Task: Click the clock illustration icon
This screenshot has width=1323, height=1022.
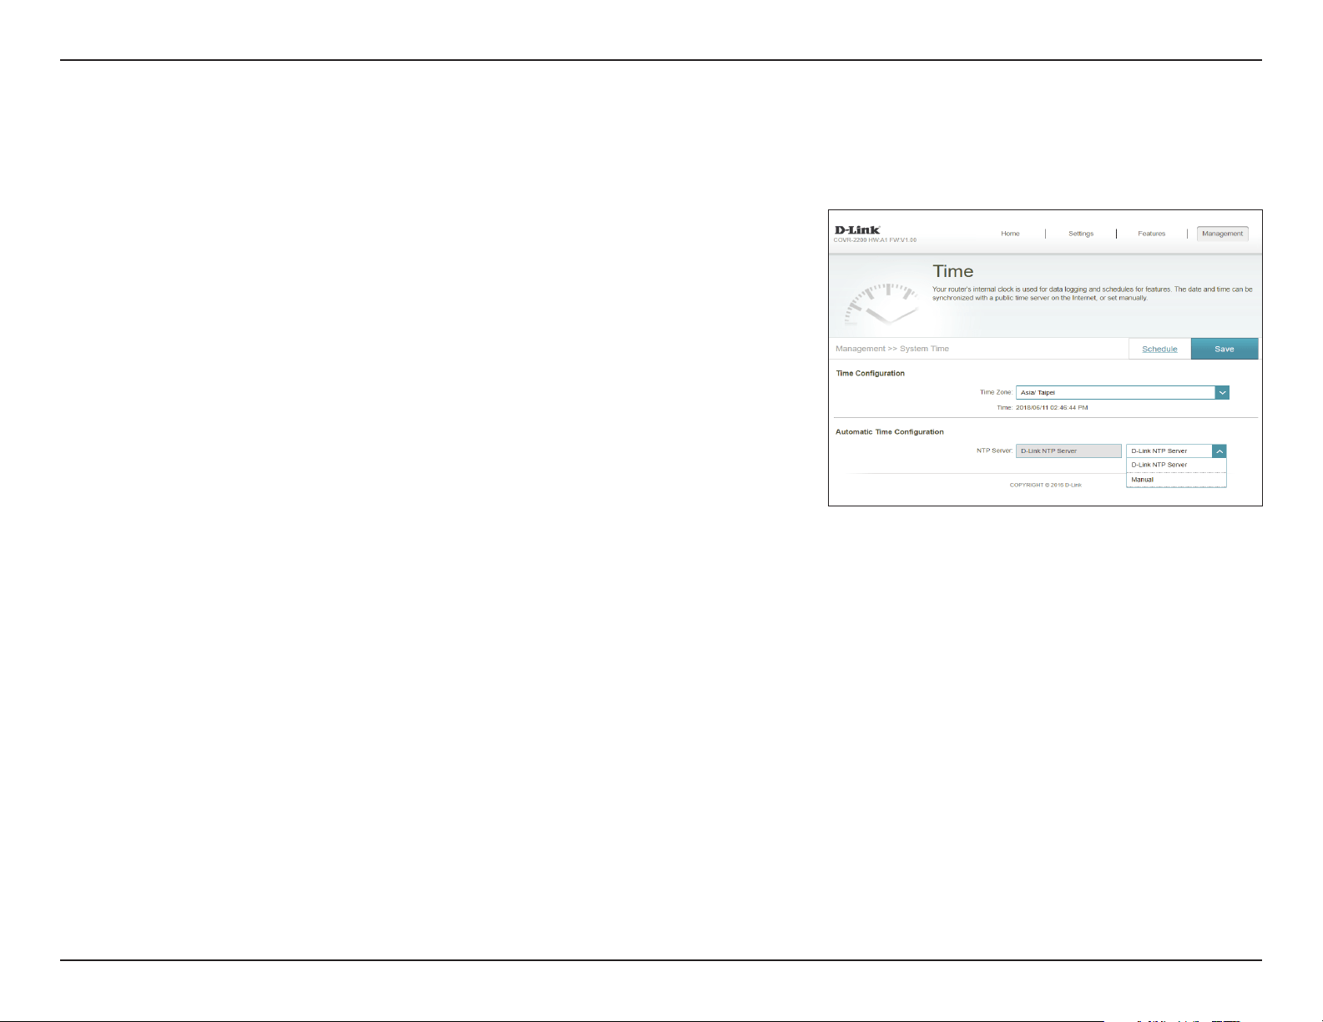Action: point(882,305)
